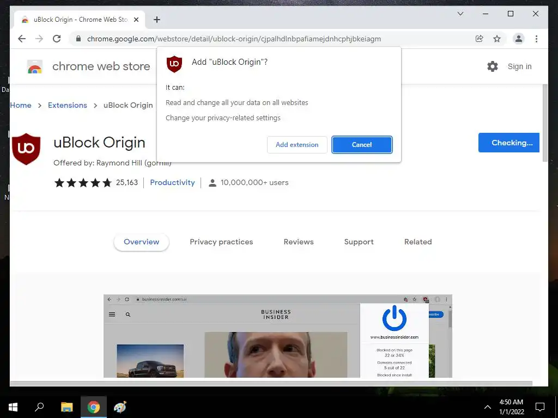This screenshot has width=558, height=418.
Task: Share this page via the share icon
Action: pyautogui.click(x=480, y=39)
